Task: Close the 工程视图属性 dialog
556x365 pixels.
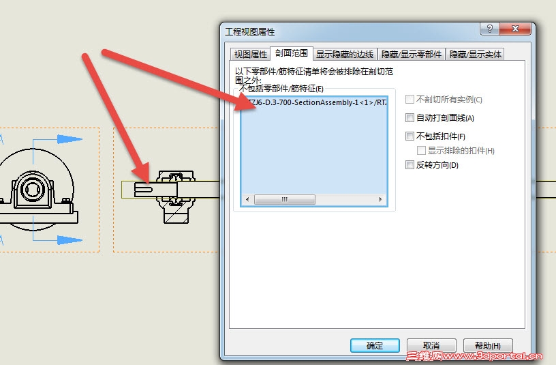Action: [515, 29]
